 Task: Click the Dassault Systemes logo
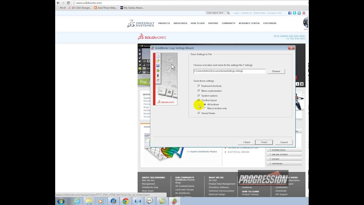[x=140, y=23]
